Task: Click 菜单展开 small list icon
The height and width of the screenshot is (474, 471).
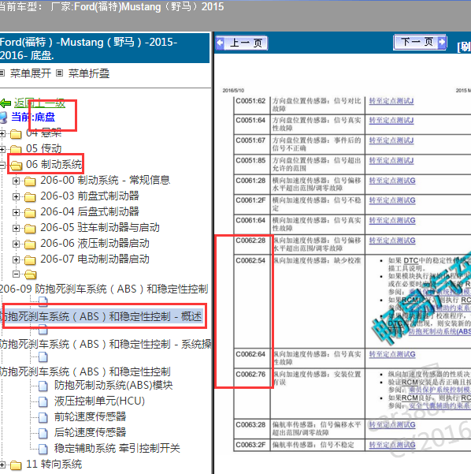Action: click(2, 73)
